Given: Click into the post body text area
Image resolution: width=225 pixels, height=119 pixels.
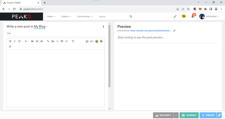Looking at the screenshot, I should coord(56,78).
